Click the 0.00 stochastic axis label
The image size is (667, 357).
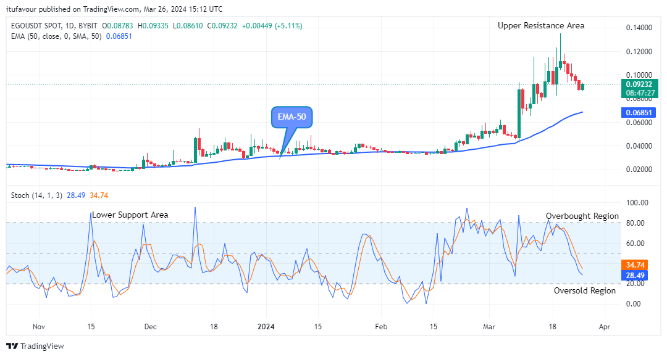[634, 303]
